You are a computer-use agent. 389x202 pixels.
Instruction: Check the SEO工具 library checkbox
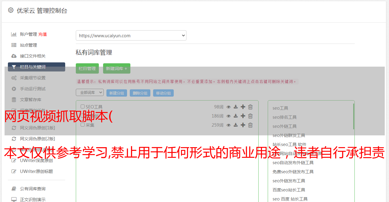tap(82, 107)
